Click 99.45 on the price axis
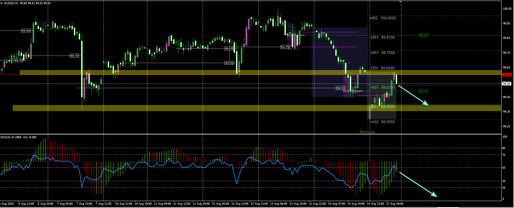Screen dimensions: 514x208 coord(507,97)
